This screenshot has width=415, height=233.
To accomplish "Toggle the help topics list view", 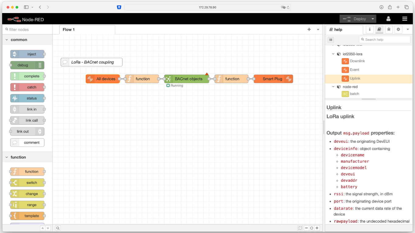I will coord(331,40).
